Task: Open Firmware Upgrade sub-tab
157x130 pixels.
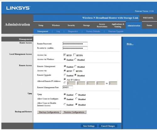Action: click(x=116, y=31)
